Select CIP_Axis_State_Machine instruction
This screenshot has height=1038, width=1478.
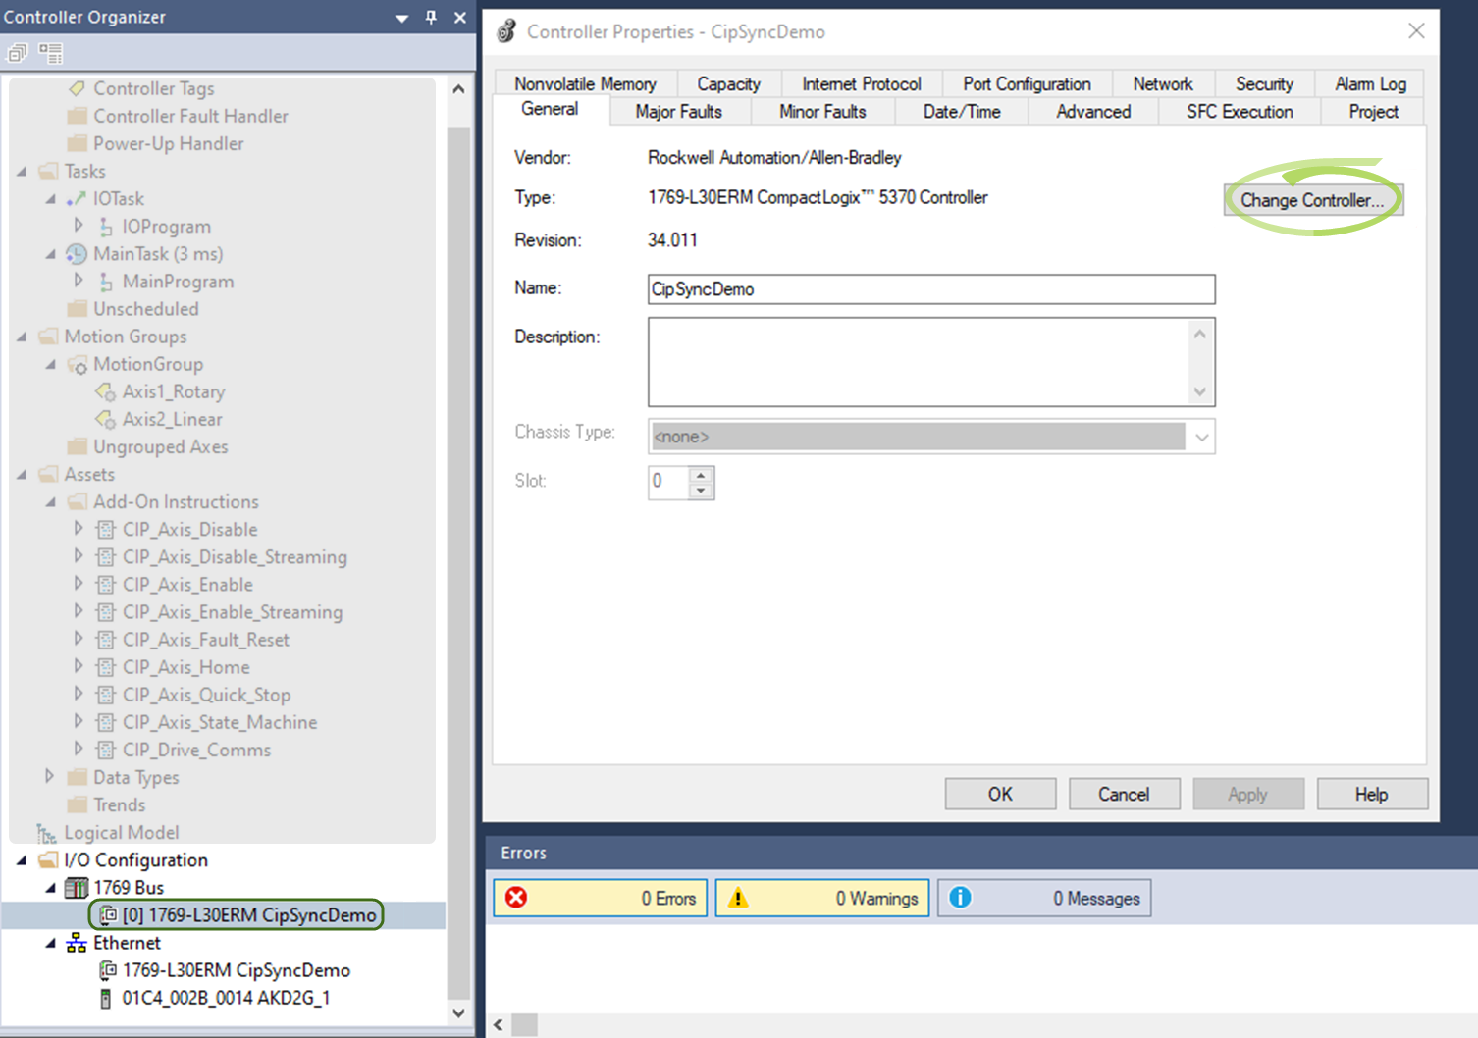(220, 723)
